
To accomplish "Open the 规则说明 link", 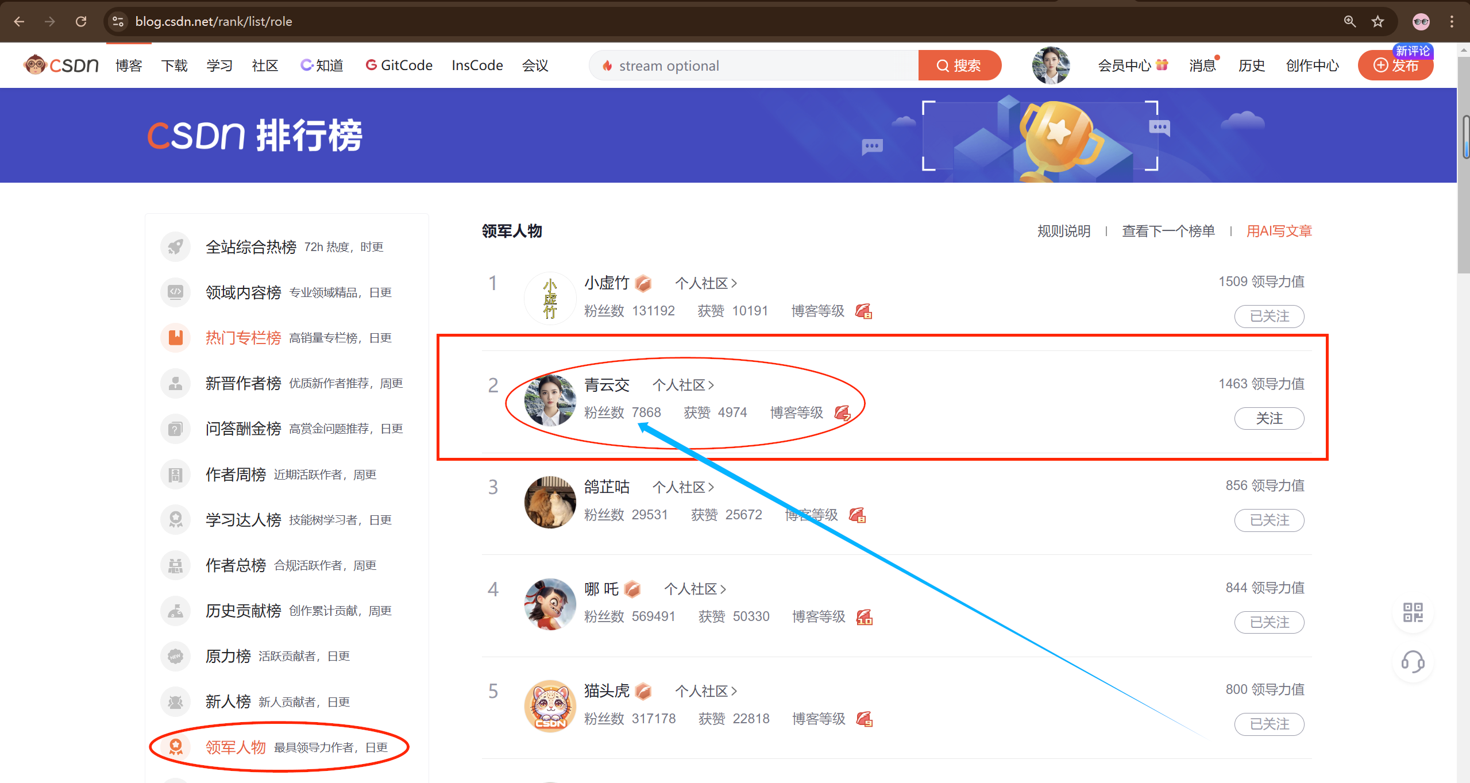I will tap(1064, 231).
